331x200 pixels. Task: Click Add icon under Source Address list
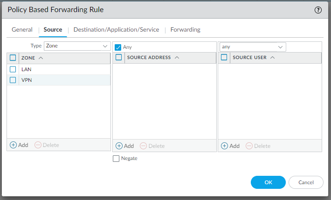(x=119, y=146)
